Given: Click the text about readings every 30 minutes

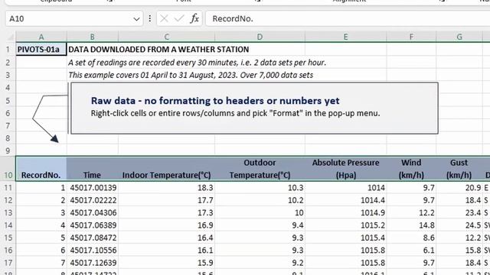Looking at the screenshot, I should 197,63.
